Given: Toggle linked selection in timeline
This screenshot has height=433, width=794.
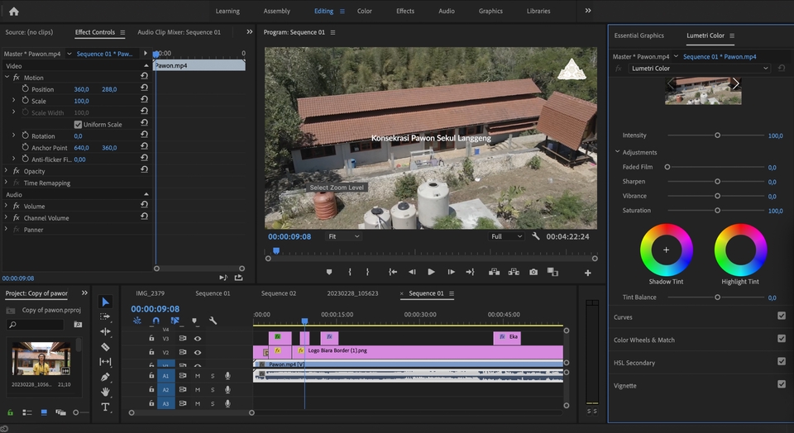Looking at the screenshot, I should tap(175, 321).
